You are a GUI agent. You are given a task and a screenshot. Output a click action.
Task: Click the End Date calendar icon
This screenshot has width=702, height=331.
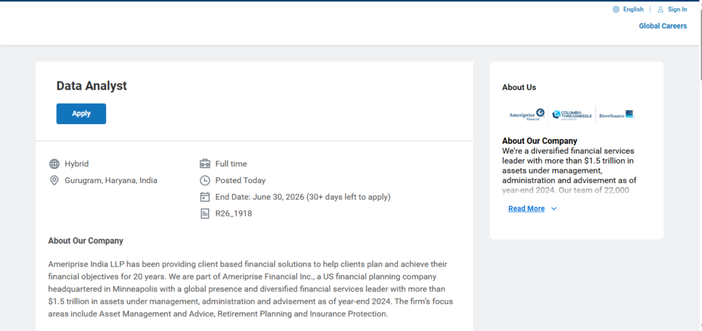click(x=204, y=197)
